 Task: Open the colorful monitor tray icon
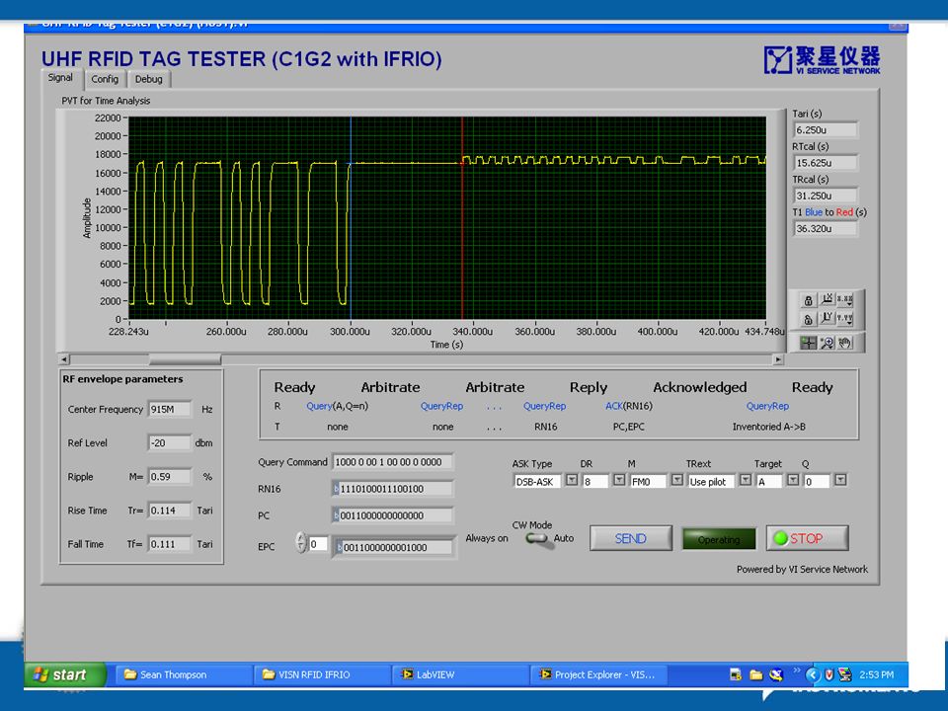[844, 674]
